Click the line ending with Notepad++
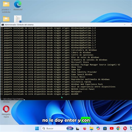This screenshot has width=132, height=132. coord(41,92)
